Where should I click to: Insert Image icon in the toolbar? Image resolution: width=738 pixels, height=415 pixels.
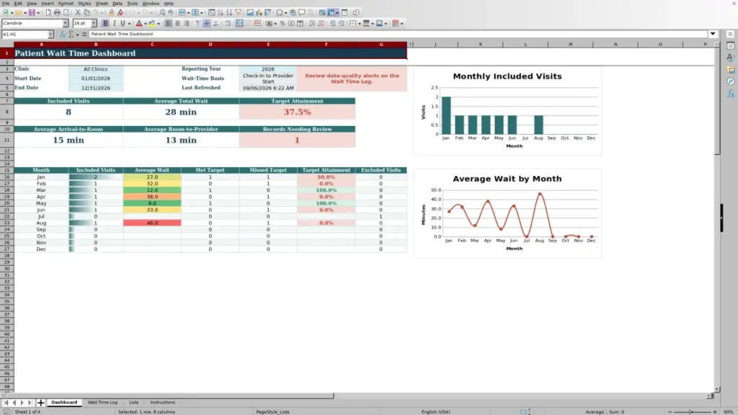[x=250, y=12]
